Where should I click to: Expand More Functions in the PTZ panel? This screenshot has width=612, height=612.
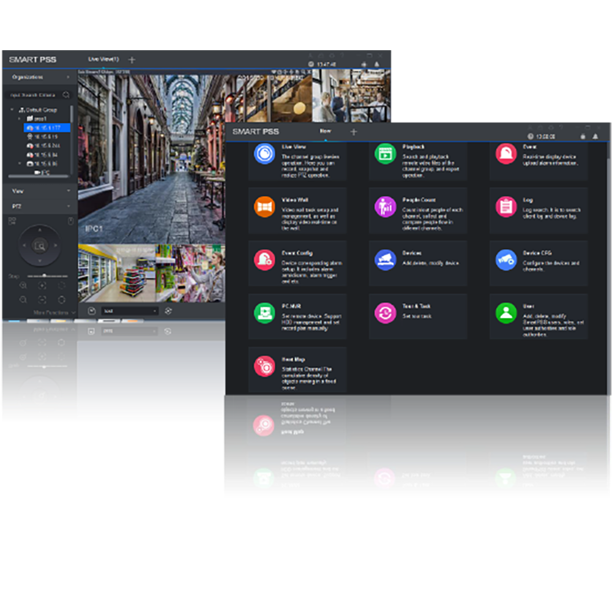point(54,313)
